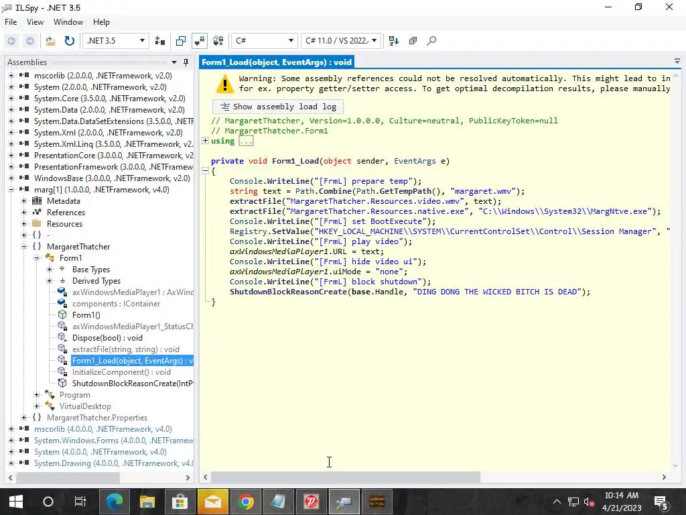Image resolution: width=686 pixels, height=515 pixels.
Task: Click code view scroll right arrow
Action: (x=664, y=477)
